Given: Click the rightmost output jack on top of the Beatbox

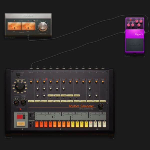Looking at the screenshot, I should point(103,68).
